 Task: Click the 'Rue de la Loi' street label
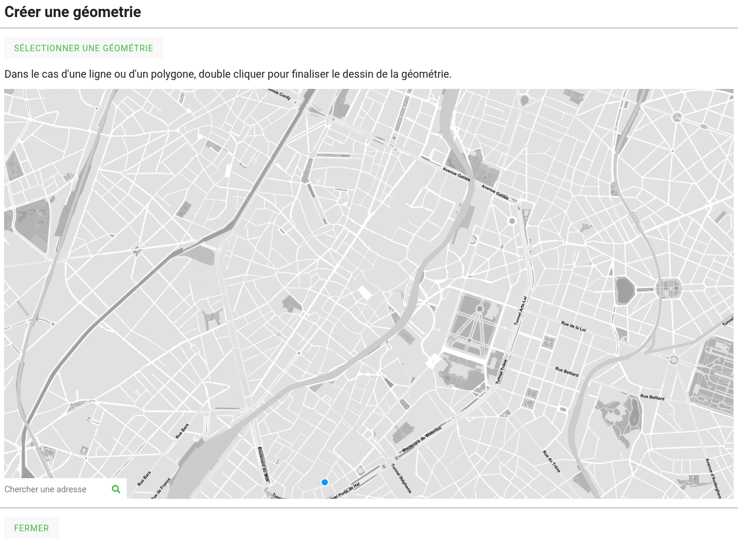[574, 327]
